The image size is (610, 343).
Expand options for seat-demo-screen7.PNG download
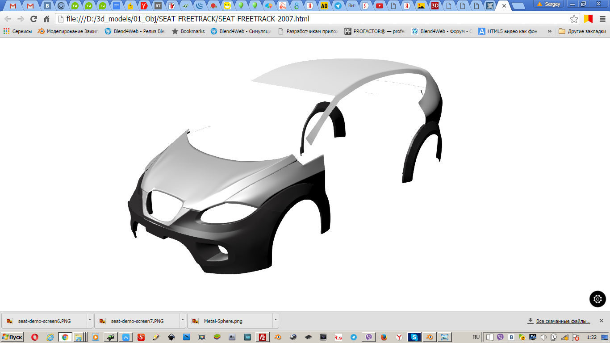tap(183, 320)
